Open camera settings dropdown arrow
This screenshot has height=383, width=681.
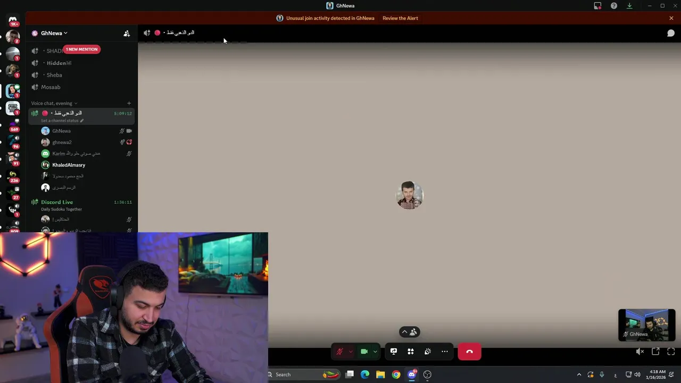coord(375,352)
